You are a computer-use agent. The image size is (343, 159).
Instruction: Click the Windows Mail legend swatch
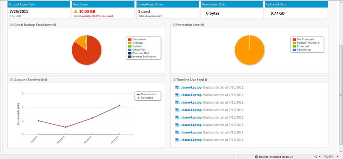[x=129, y=53]
